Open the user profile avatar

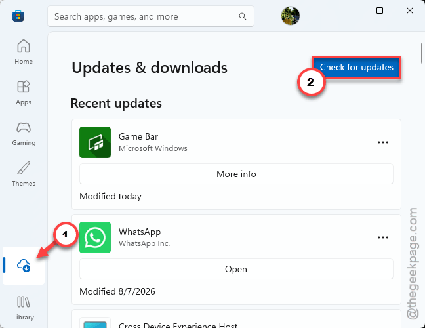coord(291,16)
